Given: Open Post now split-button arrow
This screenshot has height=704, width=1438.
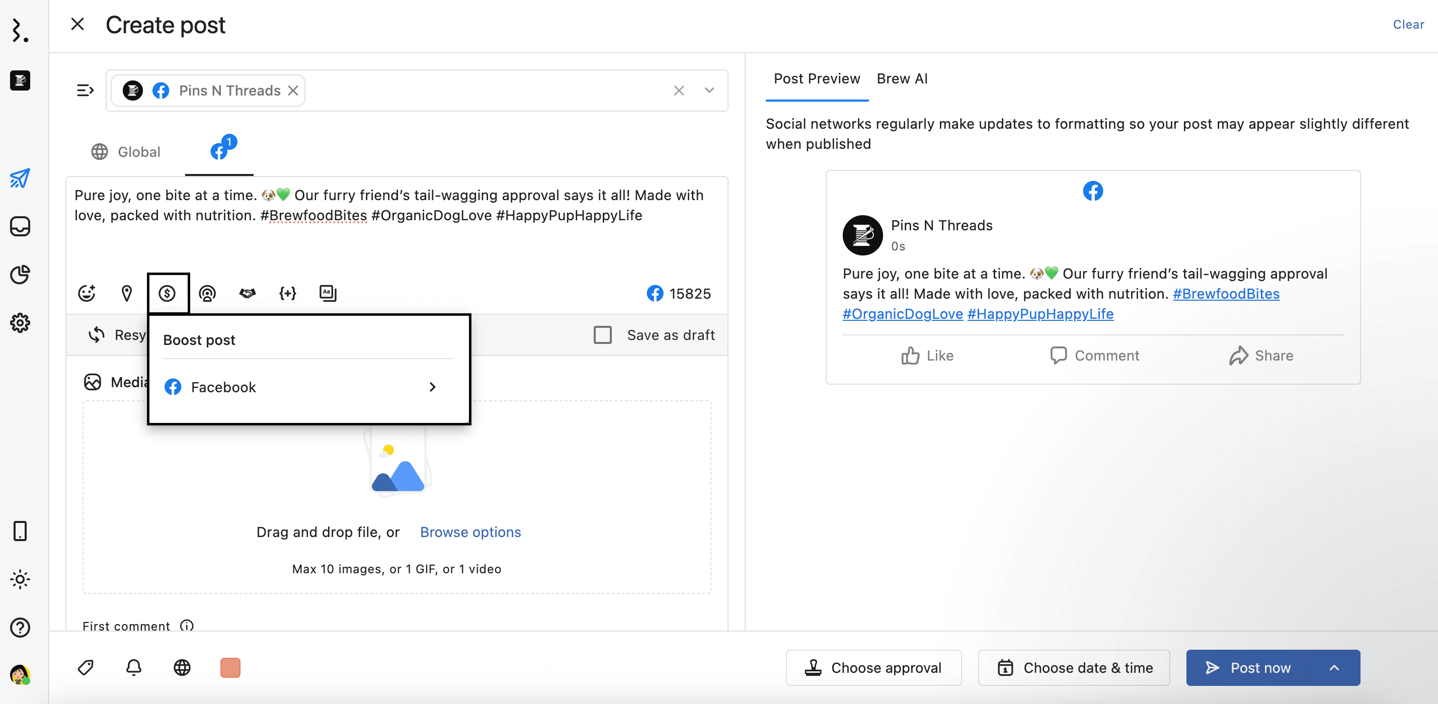Looking at the screenshot, I should tap(1334, 667).
